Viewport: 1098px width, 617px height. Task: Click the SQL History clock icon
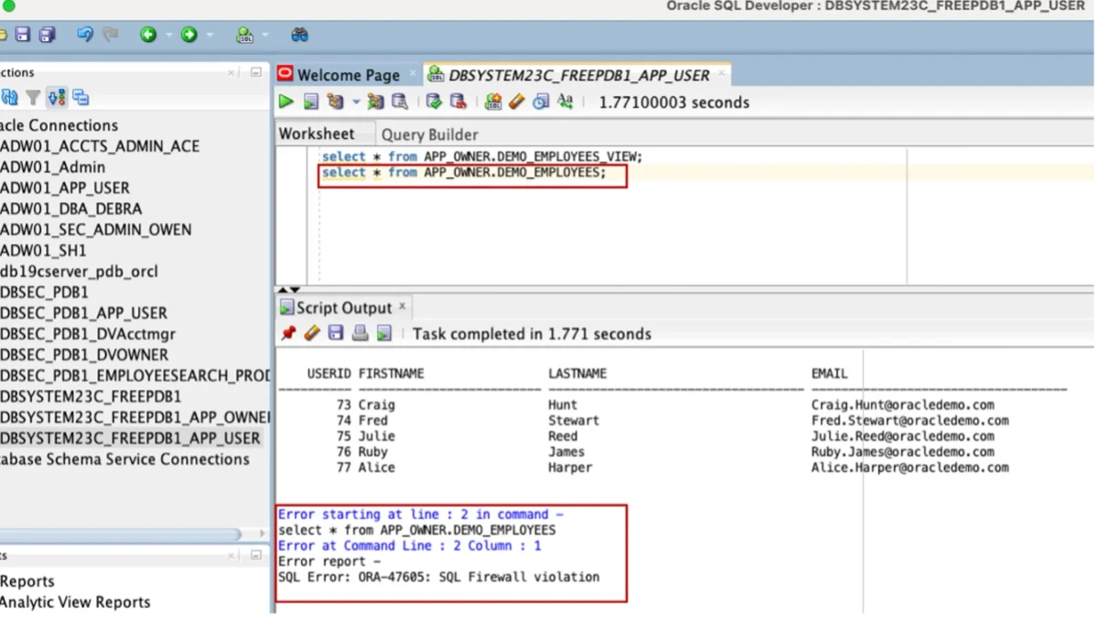[x=541, y=101]
